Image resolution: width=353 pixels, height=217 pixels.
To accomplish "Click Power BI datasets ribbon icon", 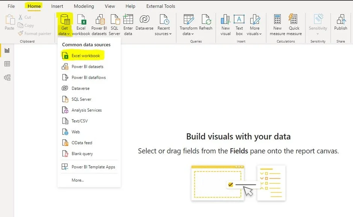I will (99, 25).
